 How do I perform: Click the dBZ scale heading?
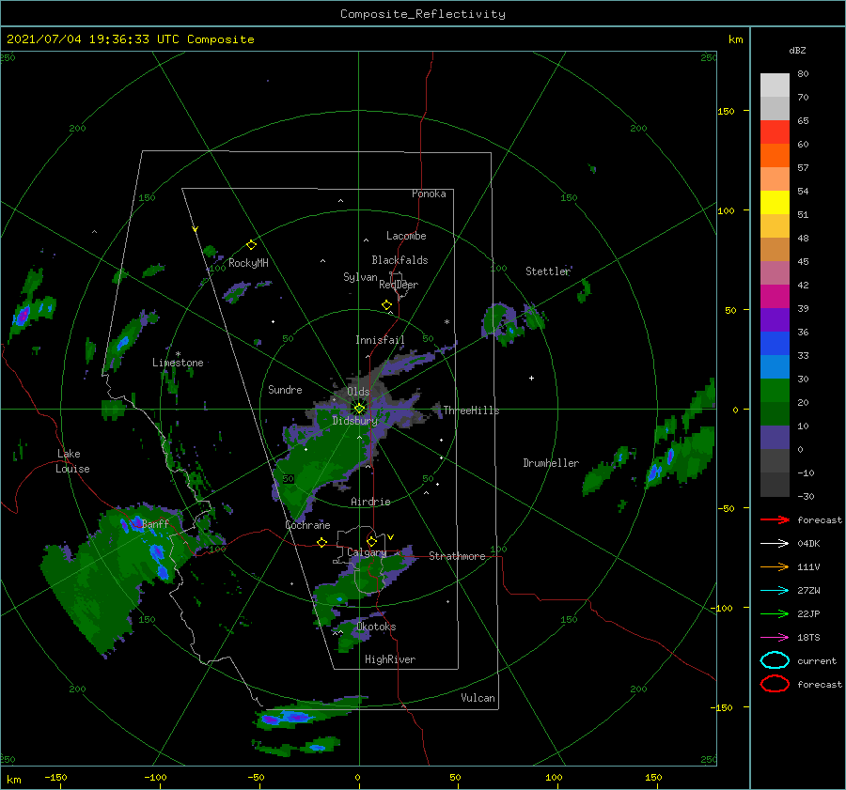coord(797,50)
